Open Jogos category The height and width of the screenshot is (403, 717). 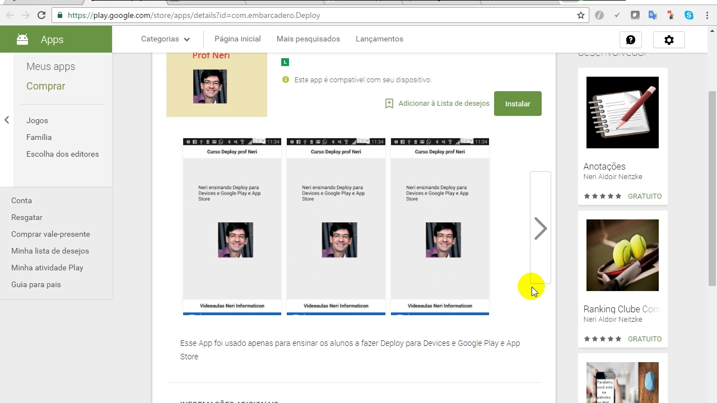(x=37, y=120)
